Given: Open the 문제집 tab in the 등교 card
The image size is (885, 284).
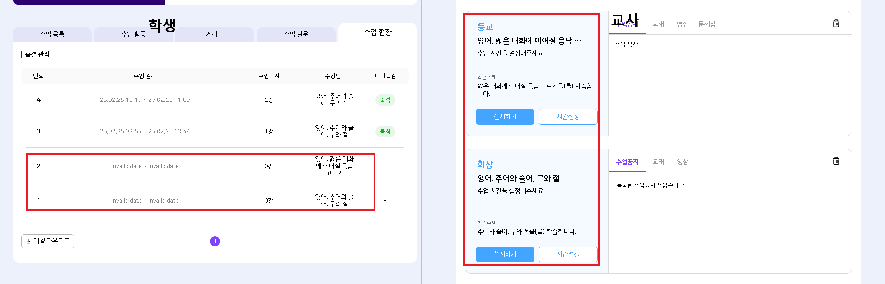Looking at the screenshot, I should point(707,24).
